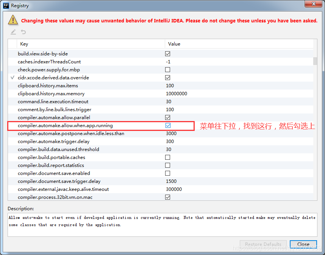Click the edit pencil toolbar icon
This screenshot has height=255, width=325.
point(13,32)
